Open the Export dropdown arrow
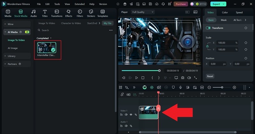The image size is (255, 134). [x=224, y=4]
